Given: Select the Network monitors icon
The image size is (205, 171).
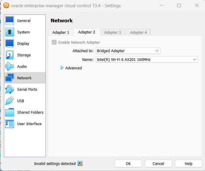Looking at the screenshot, I should pyautogui.click(x=10, y=78).
